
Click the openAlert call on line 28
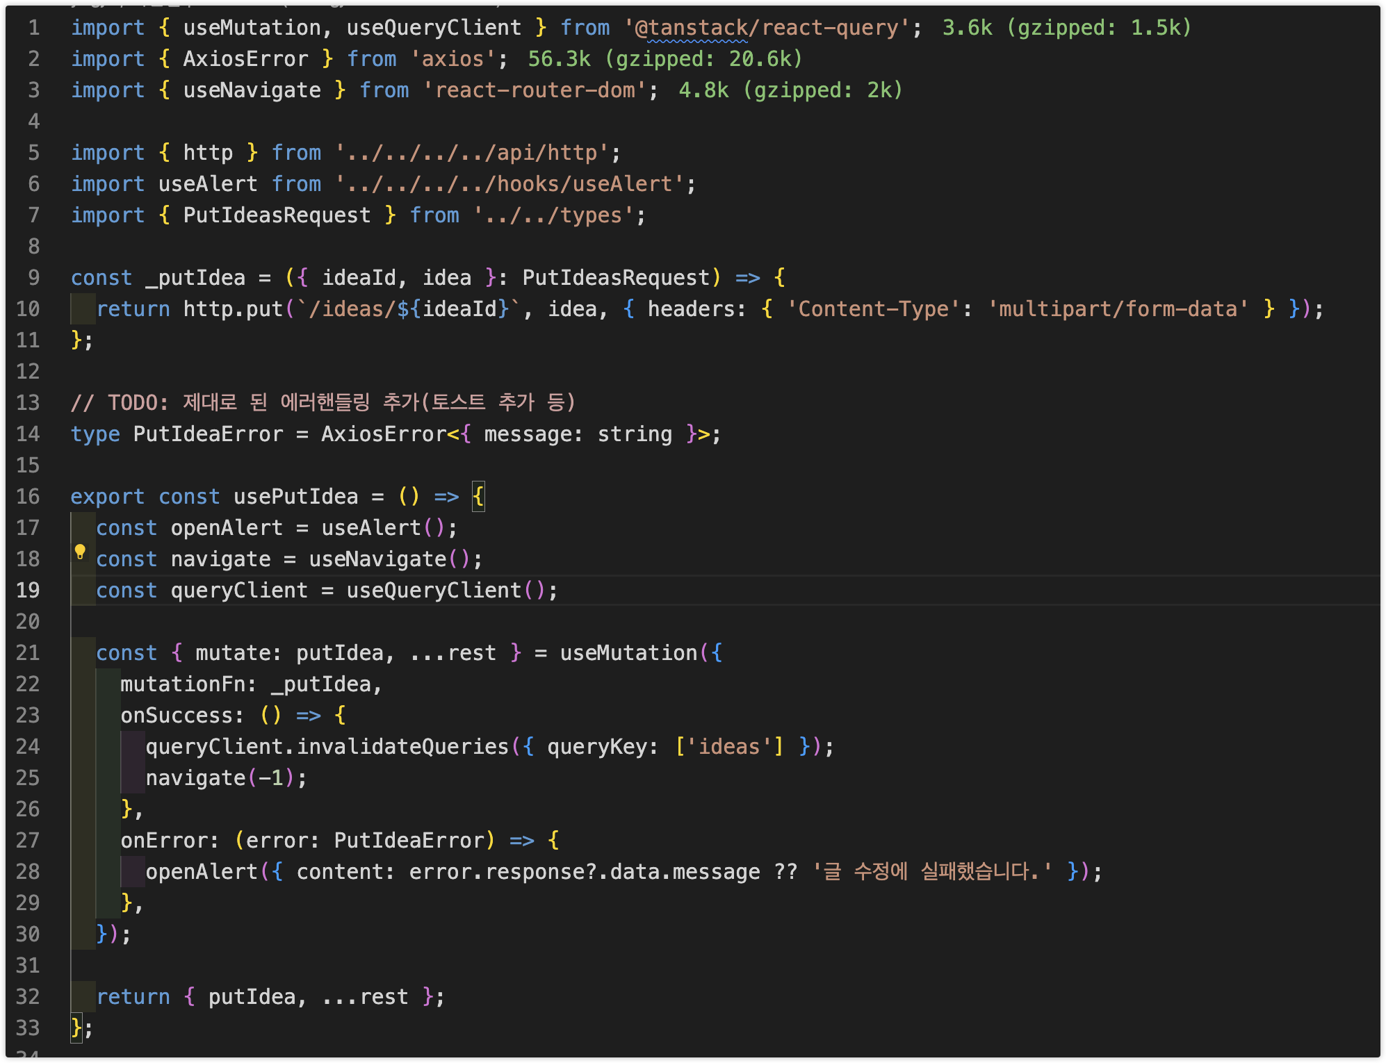click(202, 872)
